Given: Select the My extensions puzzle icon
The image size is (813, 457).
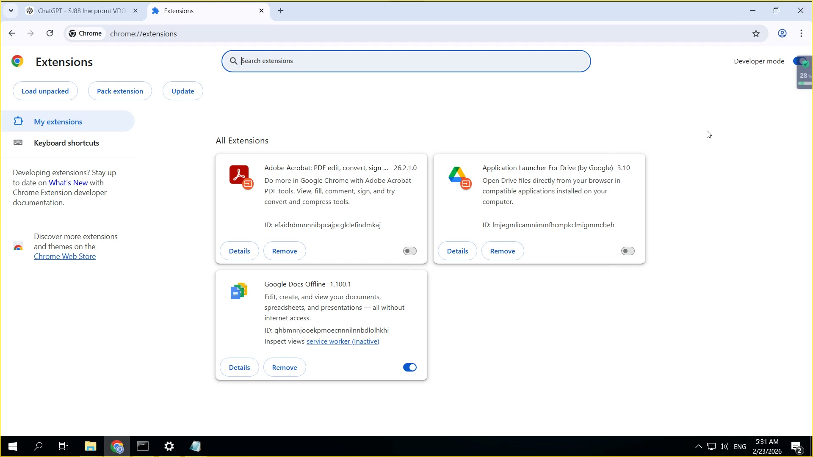Looking at the screenshot, I should pos(18,121).
